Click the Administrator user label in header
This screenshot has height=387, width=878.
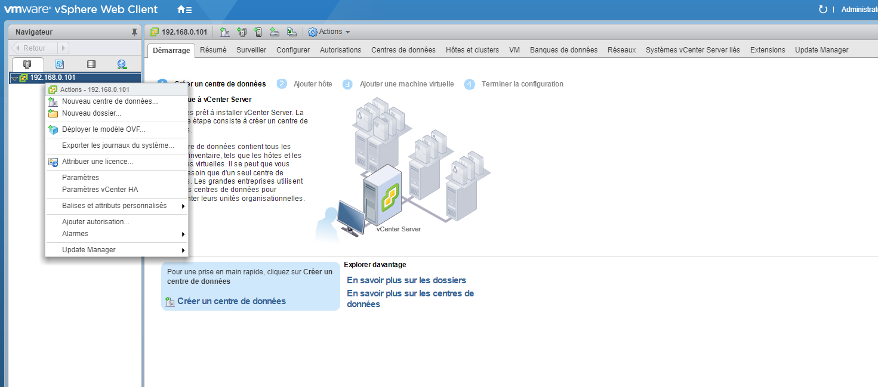pos(859,10)
